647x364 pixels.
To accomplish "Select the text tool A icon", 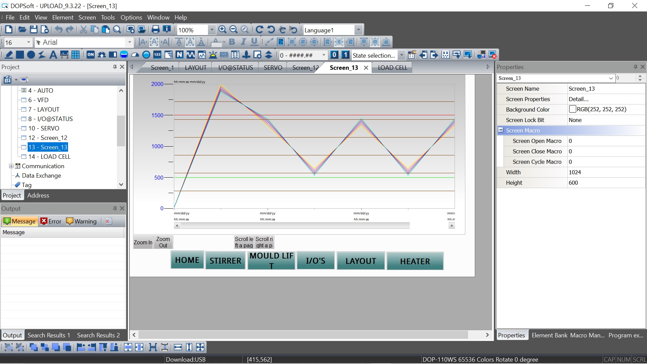I will pos(53,55).
